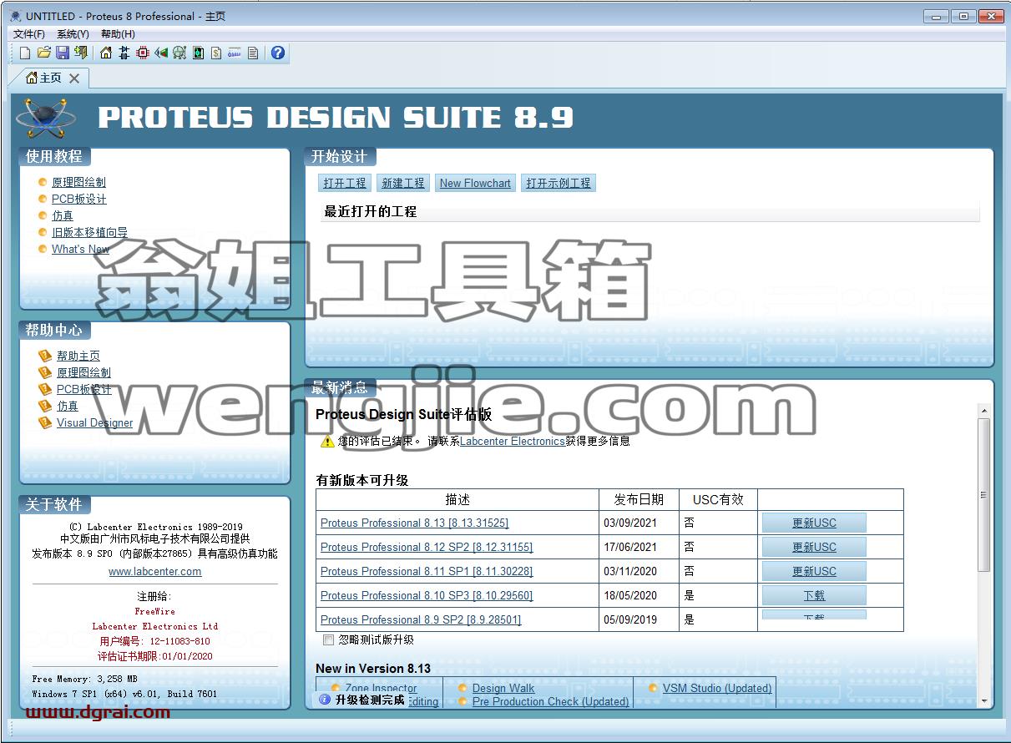Click the 新建工程 button
Viewport: 1011px width, 743px height.
coord(403,183)
